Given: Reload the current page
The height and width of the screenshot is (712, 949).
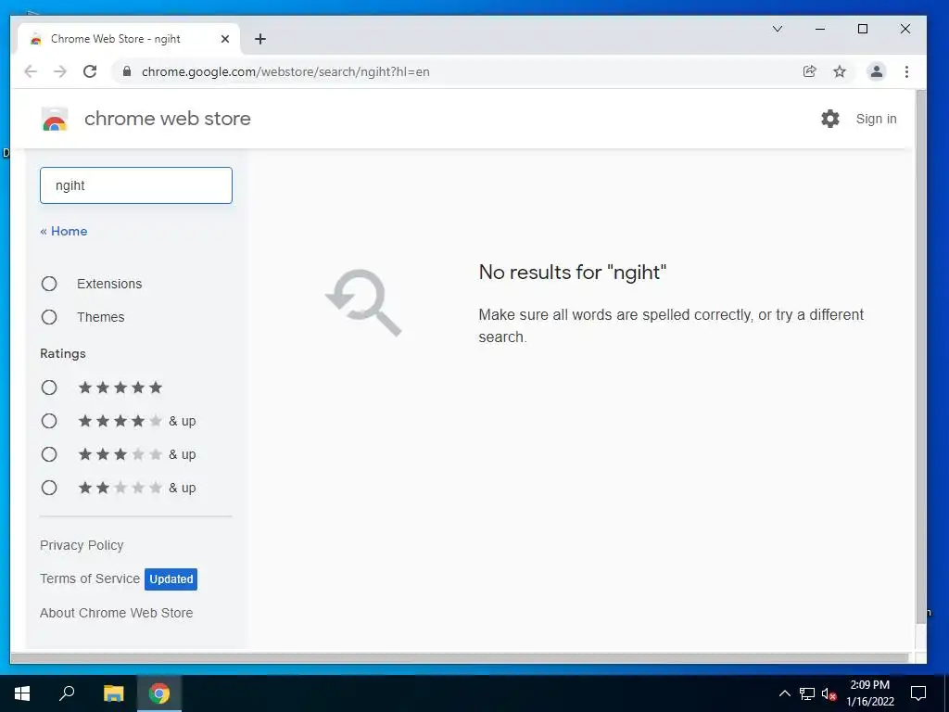Looking at the screenshot, I should tap(90, 71).
